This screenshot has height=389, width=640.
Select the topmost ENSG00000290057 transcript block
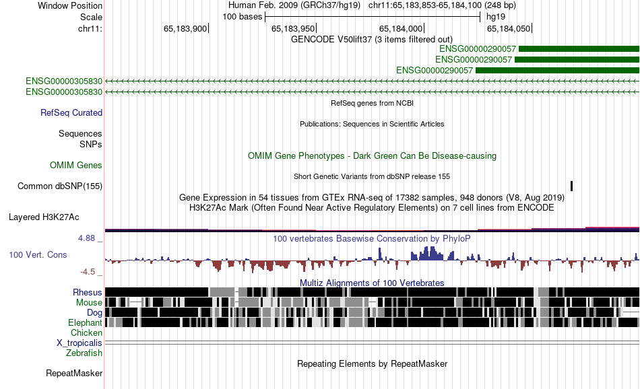(x=579, y=49)
